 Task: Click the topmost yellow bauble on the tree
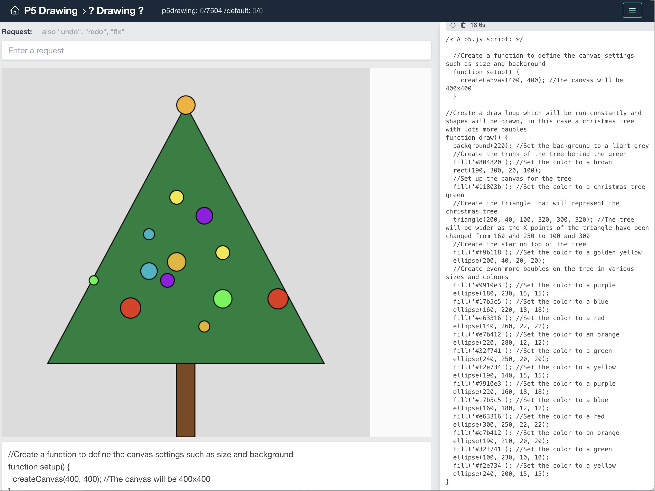click(176, 197)
